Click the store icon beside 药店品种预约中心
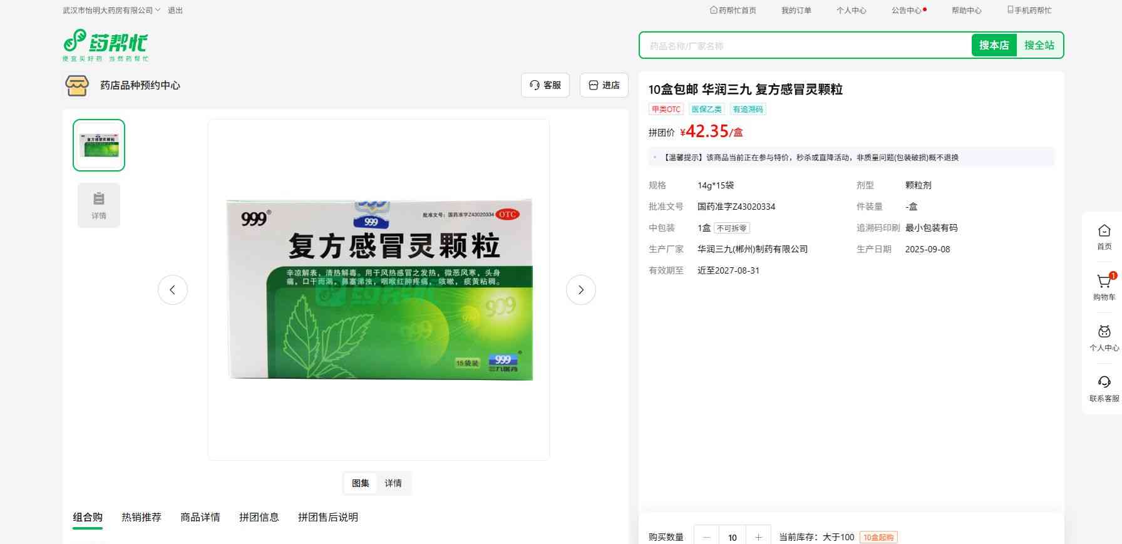The width and height of the screenshot is (1122, 544). point(77,86)
